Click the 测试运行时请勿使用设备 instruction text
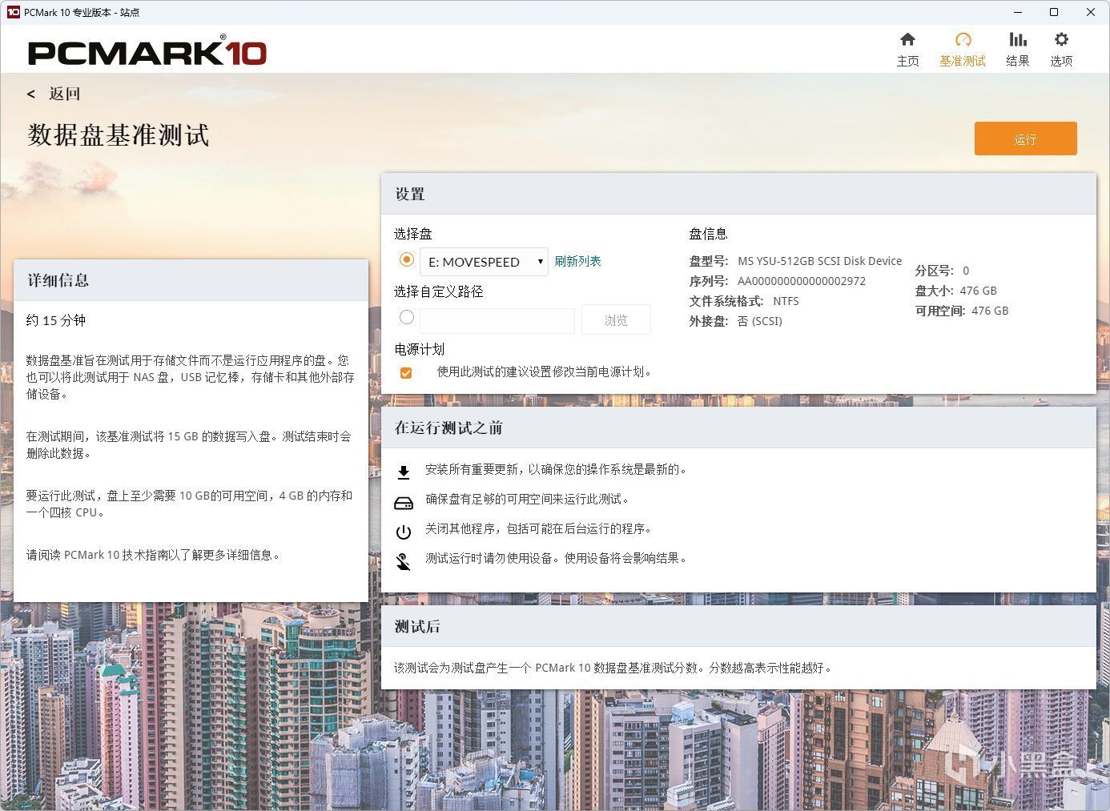Image resolution: width=1110 pixels, height=811 pixels. click(556, 558)
